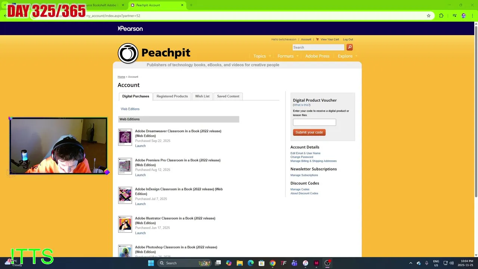Select the Digital Purchases tab
The height and width of the screenshot is (269, 478).
click(136, 96)
